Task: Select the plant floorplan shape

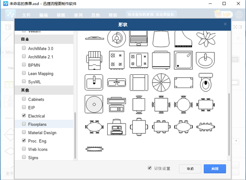Action: pyautogui.click(x=206, y=39)
